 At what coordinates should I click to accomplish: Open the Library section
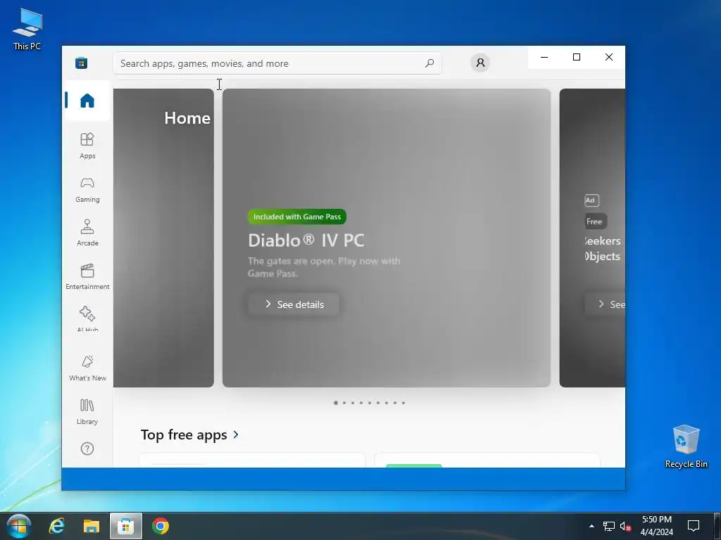click(x=87, y=411)
